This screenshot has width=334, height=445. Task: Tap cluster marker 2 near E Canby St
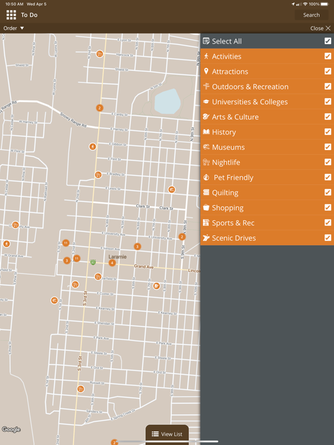(x=99, y=108)
